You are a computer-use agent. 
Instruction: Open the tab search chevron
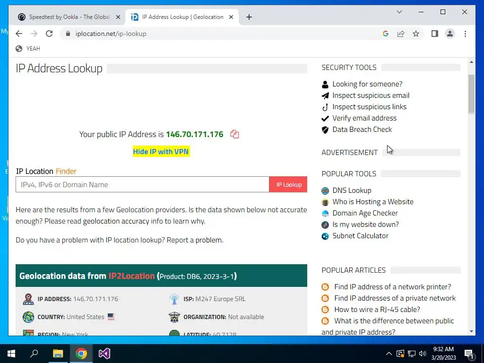[399, 12]
